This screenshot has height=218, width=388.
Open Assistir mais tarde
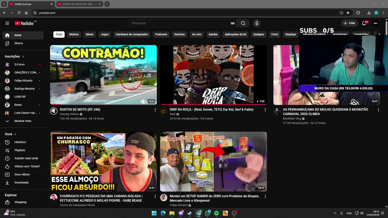point(23,158)
